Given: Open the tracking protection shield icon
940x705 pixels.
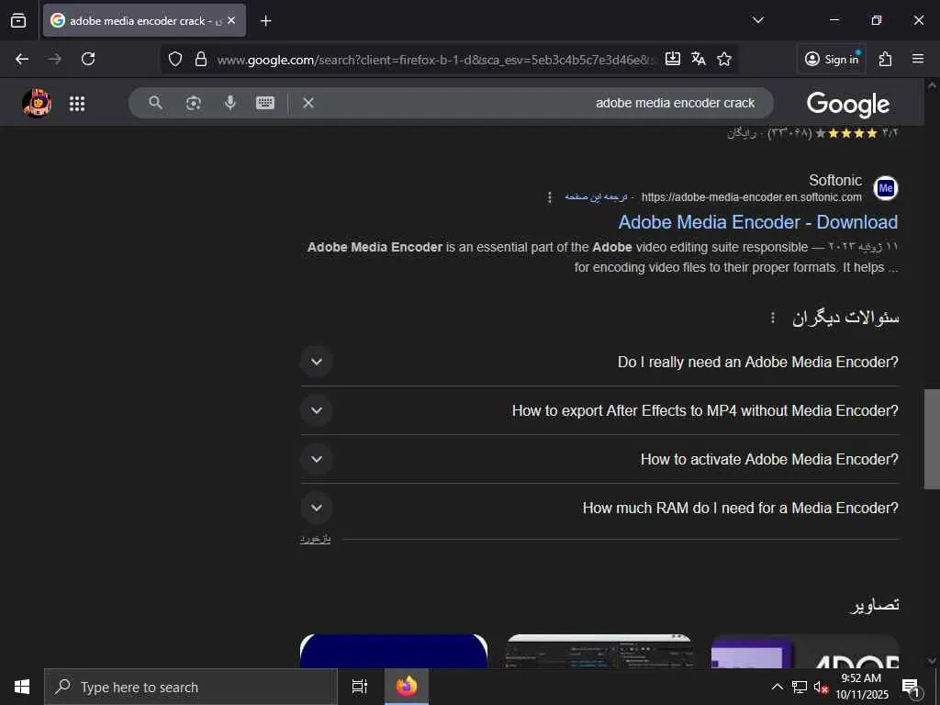Looking at the screenshot, I should [175, 59].
